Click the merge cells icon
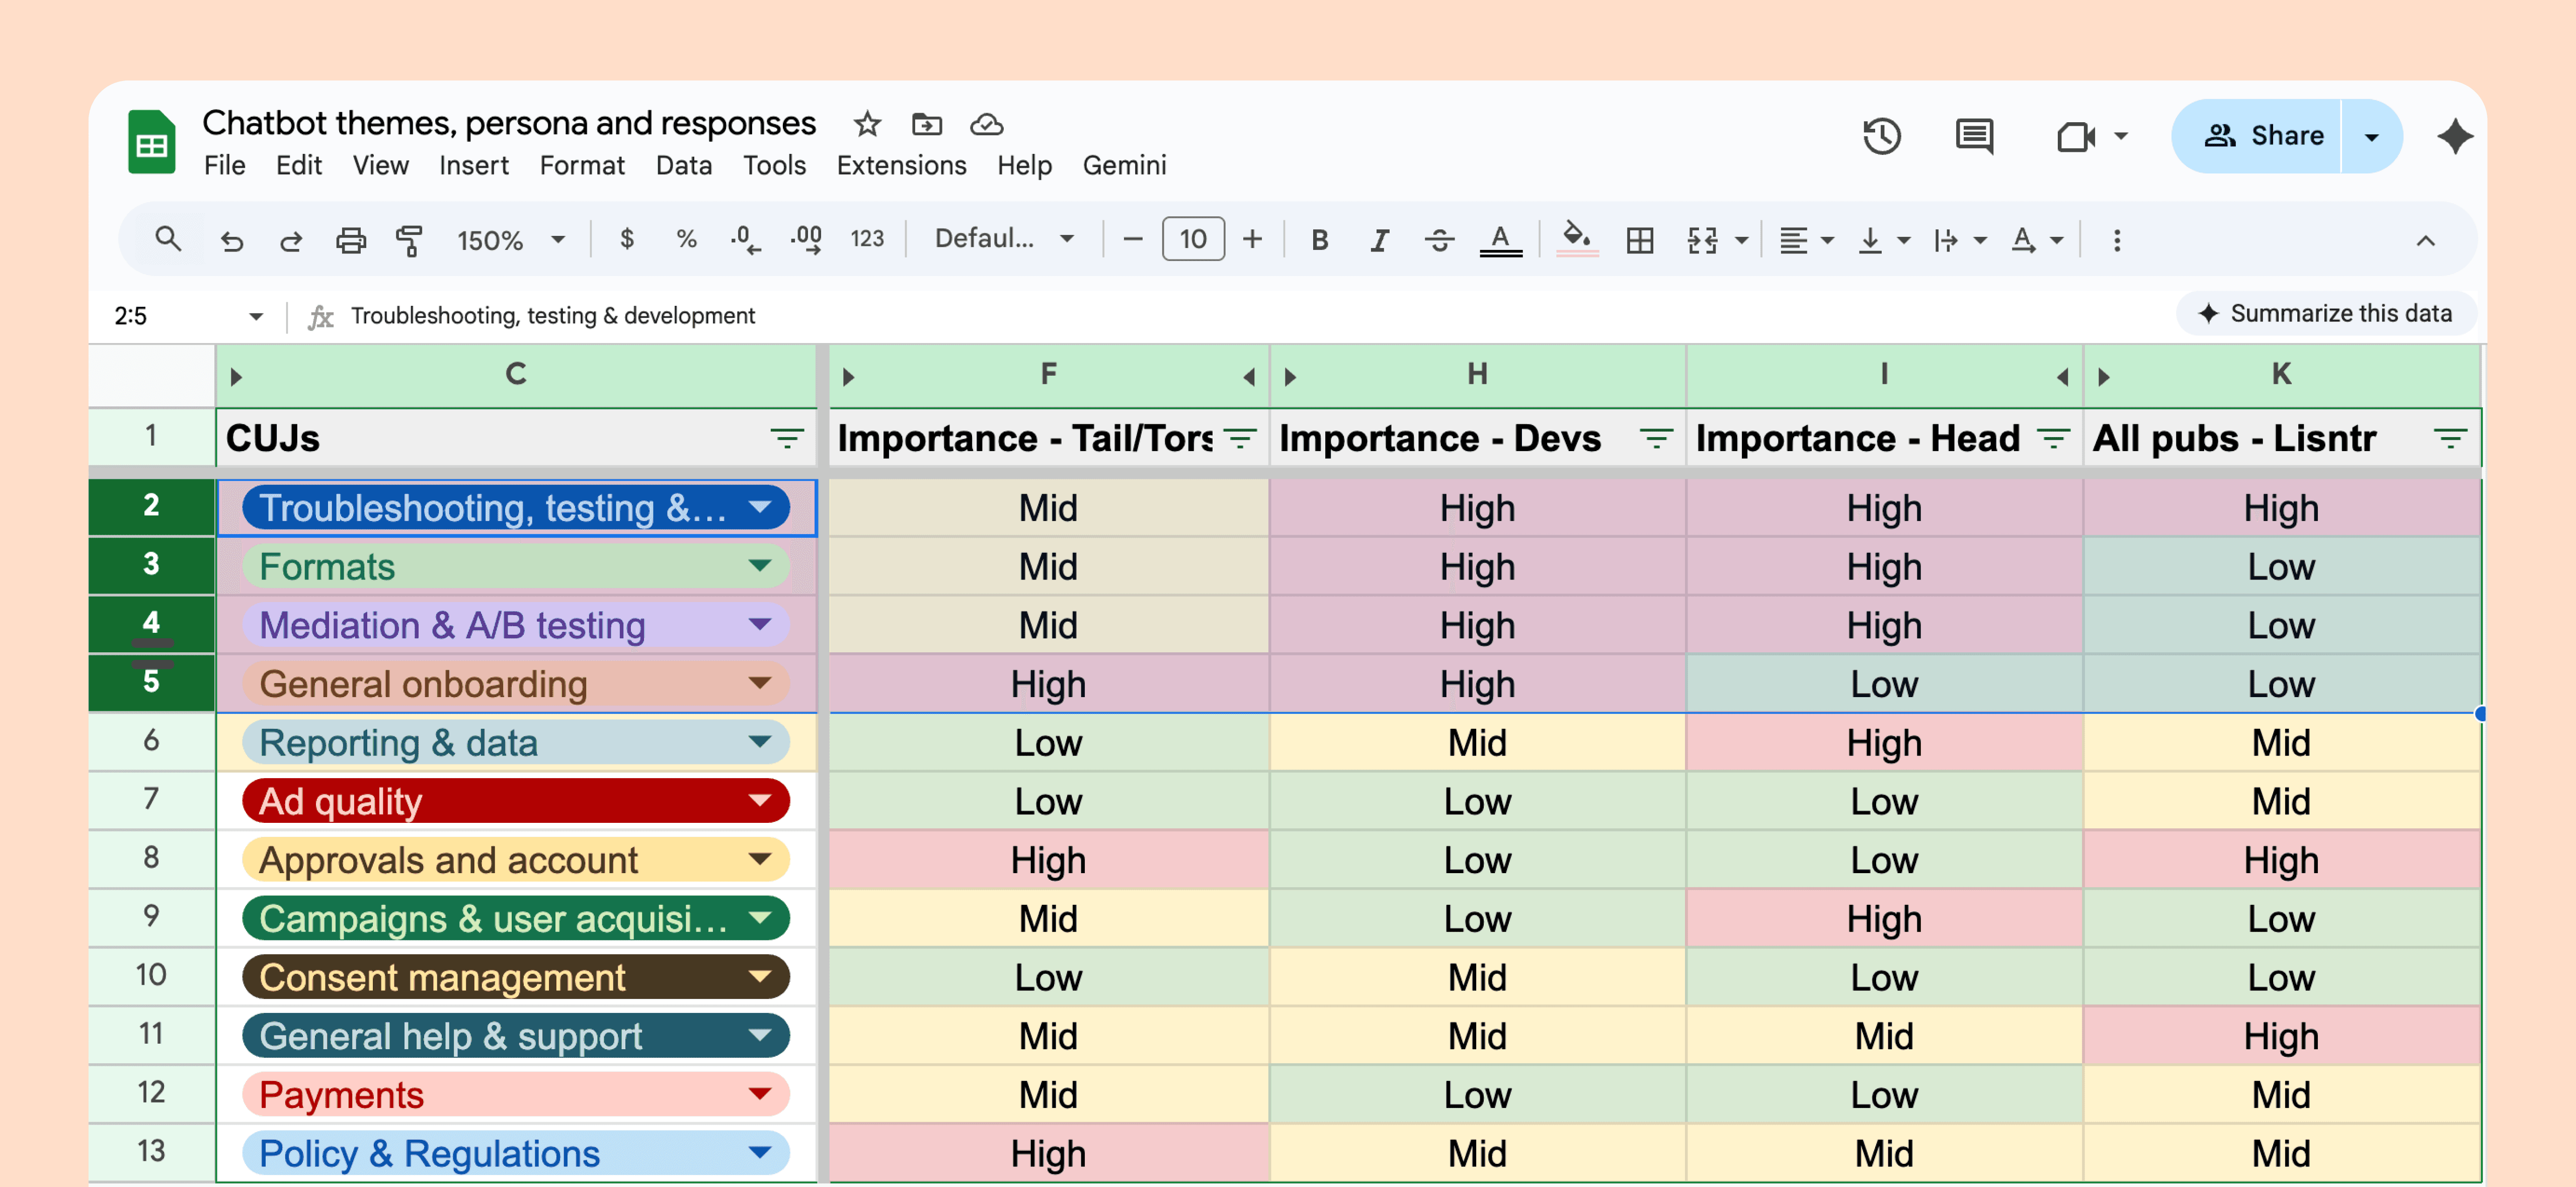The width and height of the screenshot is (2576, 1187). (x=1702, y=240)
